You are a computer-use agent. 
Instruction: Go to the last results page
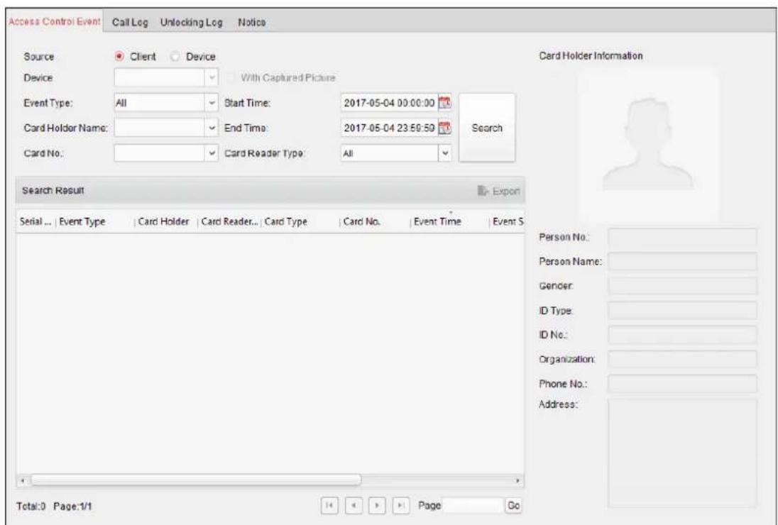coord(400,505)
